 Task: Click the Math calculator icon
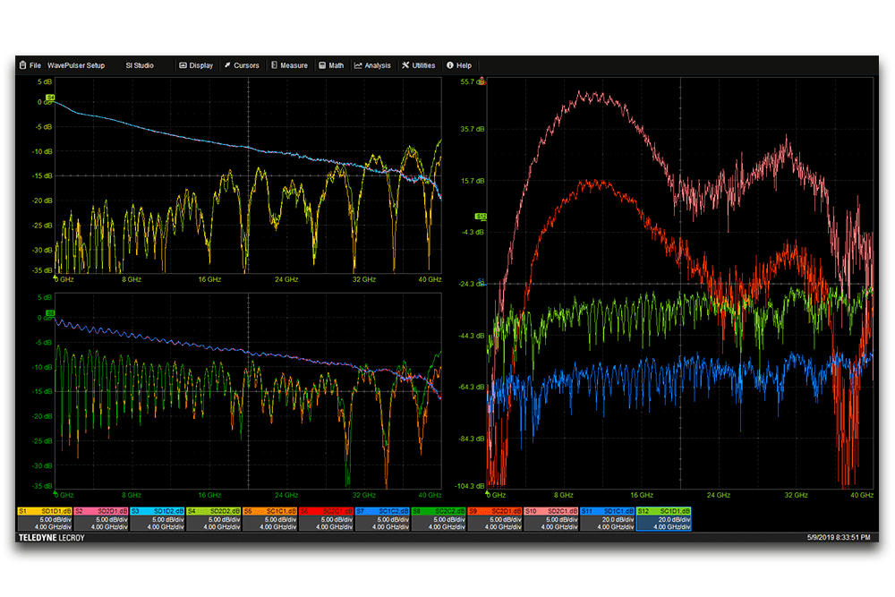[322, 65]
